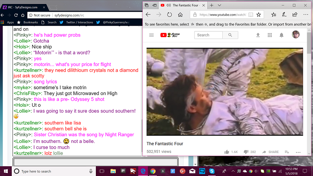The width and height of the screenshot is (313, 176).
Task: Click the YouTube search field
Action: (x=209, y=35)
